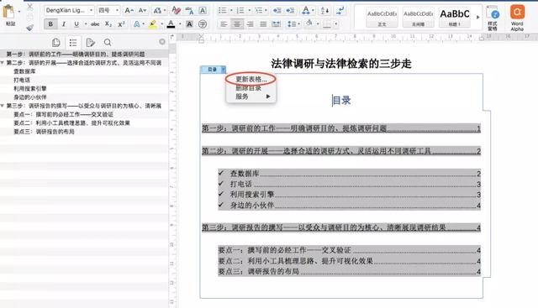Switch sidebar to document map list icon
Screen dimensions: 538x308
pos(73,43)
